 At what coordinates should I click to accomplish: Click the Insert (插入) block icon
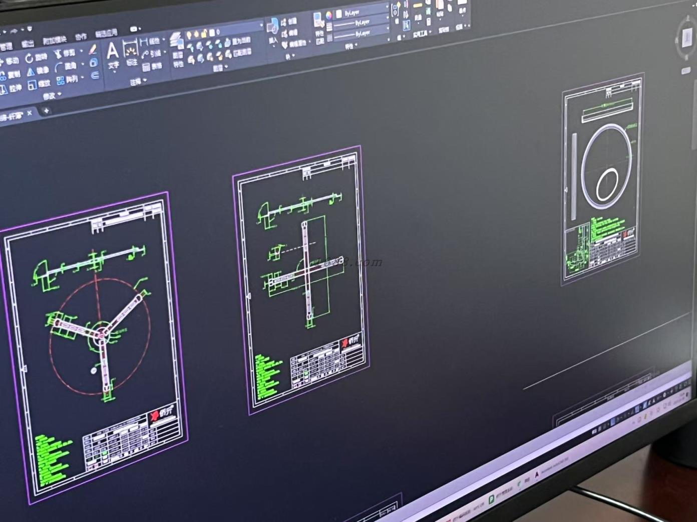pyautogui.click(x=273, y=31)
